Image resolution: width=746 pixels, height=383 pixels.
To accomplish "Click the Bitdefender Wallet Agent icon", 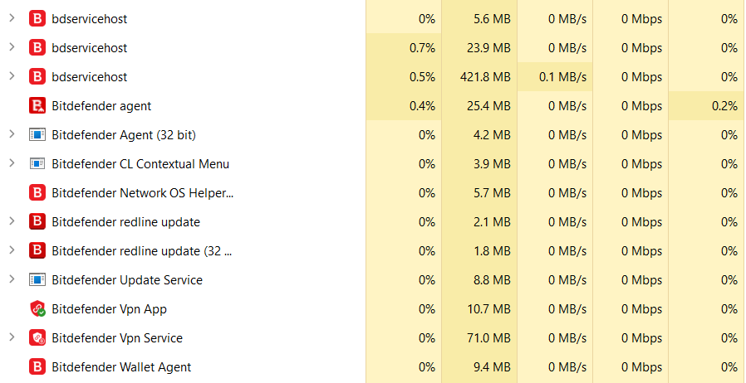I will (x=37, y=367).
